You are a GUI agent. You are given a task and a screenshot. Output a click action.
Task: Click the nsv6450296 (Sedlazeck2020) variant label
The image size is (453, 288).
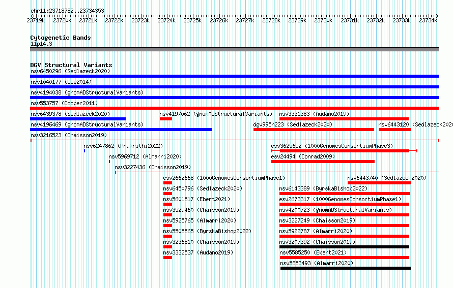[x=70, y=71]
